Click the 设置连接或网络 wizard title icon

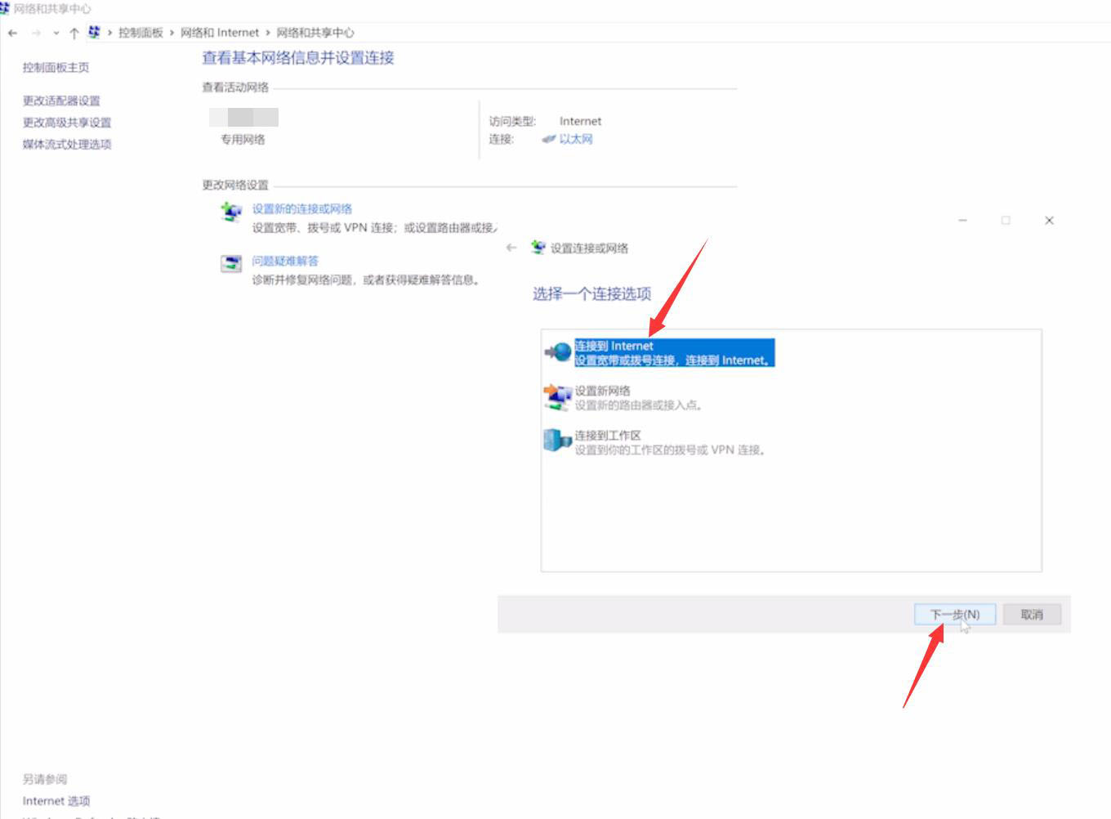click(x=538, y=247)
